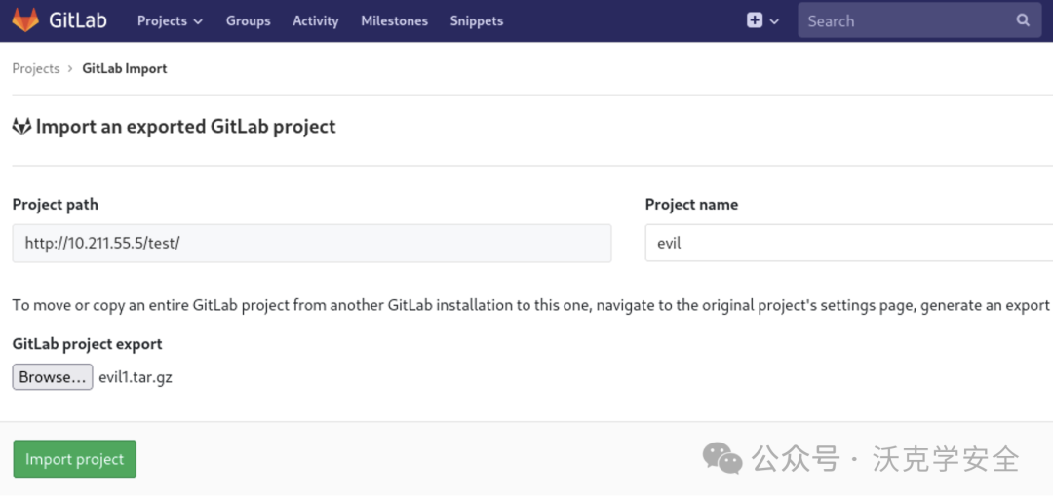This screenshot has width=1053, height=501.
Task: Click the tanuki icon beside Import heading
Action: 21,127
